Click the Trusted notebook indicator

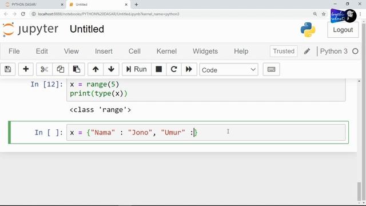(284, 51)
